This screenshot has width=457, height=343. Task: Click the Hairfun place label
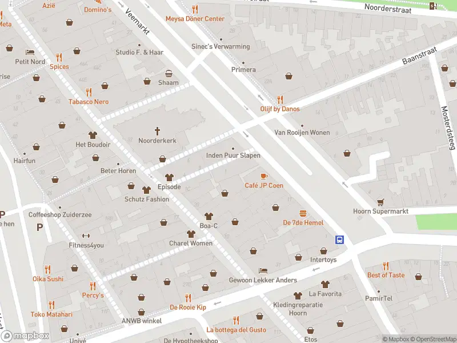click(x=25, y=161)
